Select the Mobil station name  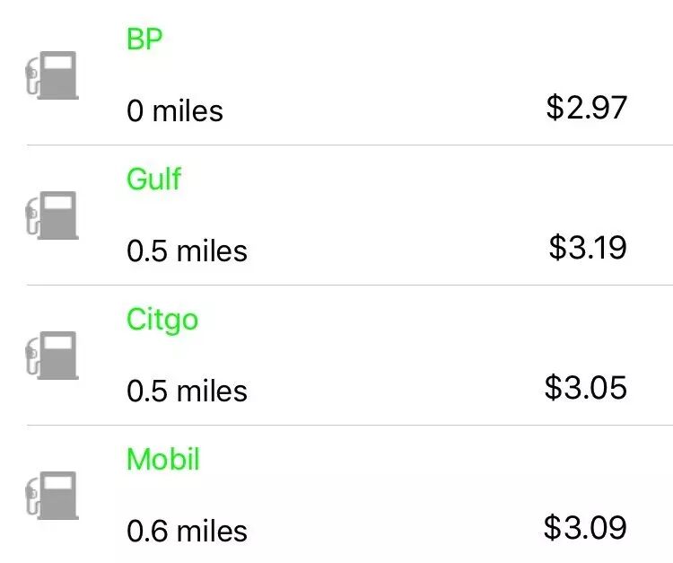(162, 460)
